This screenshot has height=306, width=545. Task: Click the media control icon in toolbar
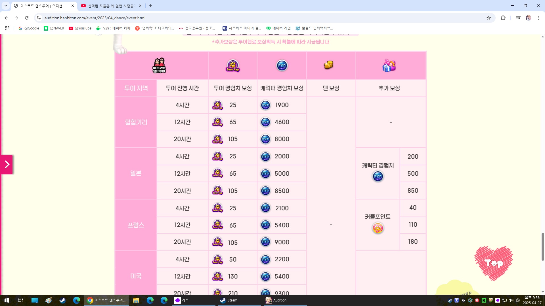click(x=518, y=18)
